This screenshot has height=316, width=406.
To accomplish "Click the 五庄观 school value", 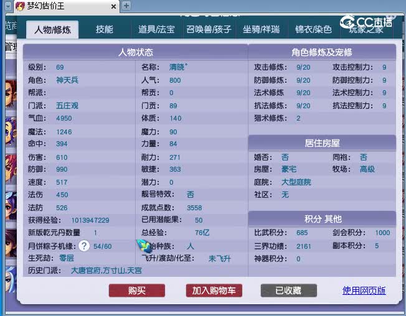I will tap(67, 106).
